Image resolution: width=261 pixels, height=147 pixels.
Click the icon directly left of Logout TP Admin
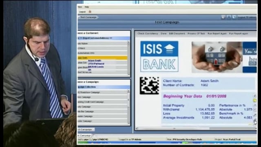[x=234, y=17]
